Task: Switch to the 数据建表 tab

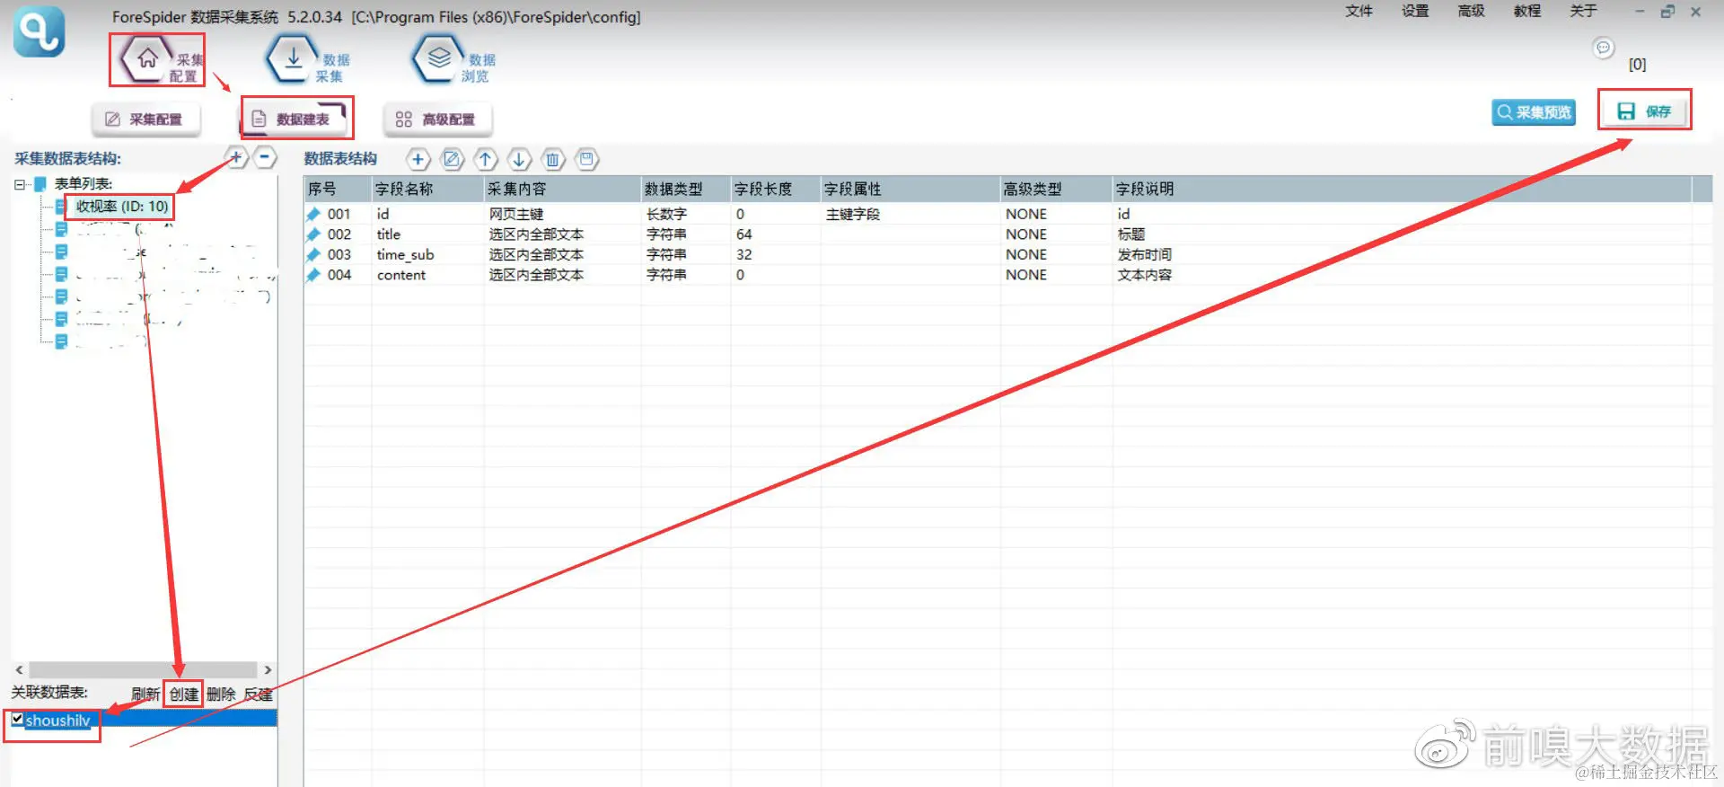Action: point(293,119)
